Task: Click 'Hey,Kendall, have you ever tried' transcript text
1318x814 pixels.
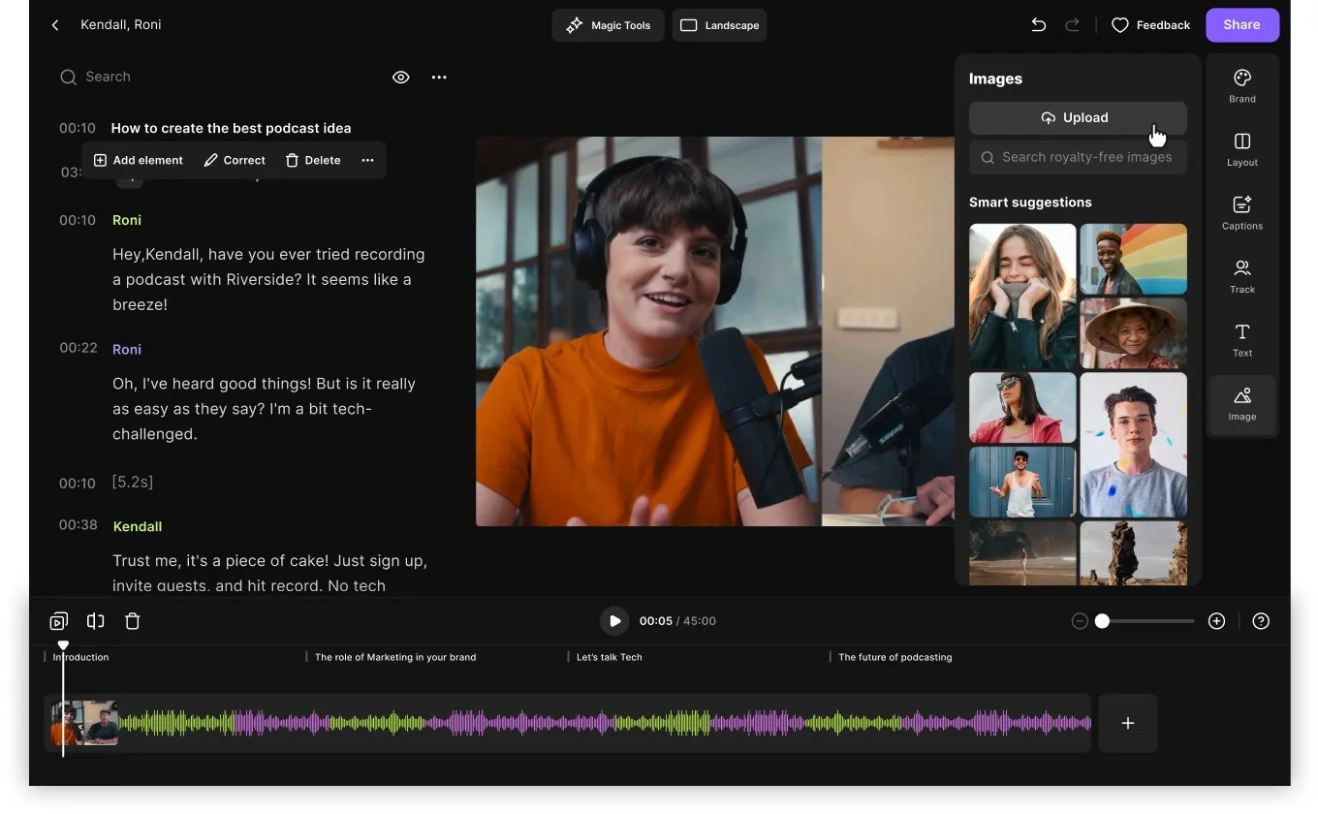Action: (x=268, y=279)
